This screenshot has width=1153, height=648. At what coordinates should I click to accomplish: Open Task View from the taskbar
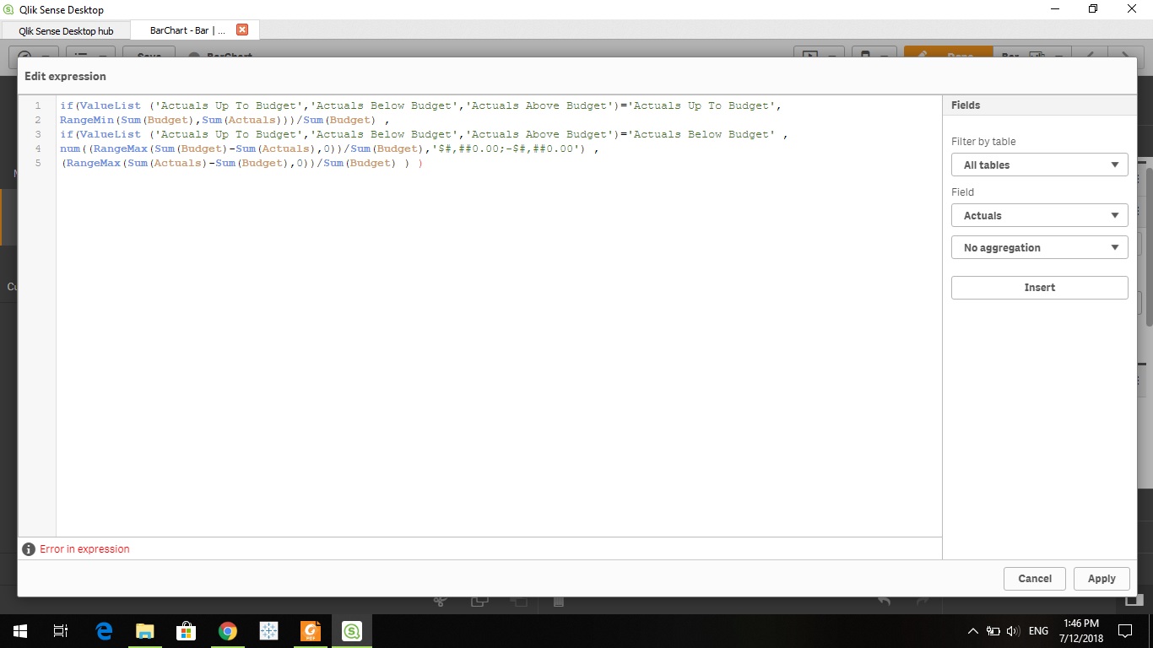pos(61,631)
